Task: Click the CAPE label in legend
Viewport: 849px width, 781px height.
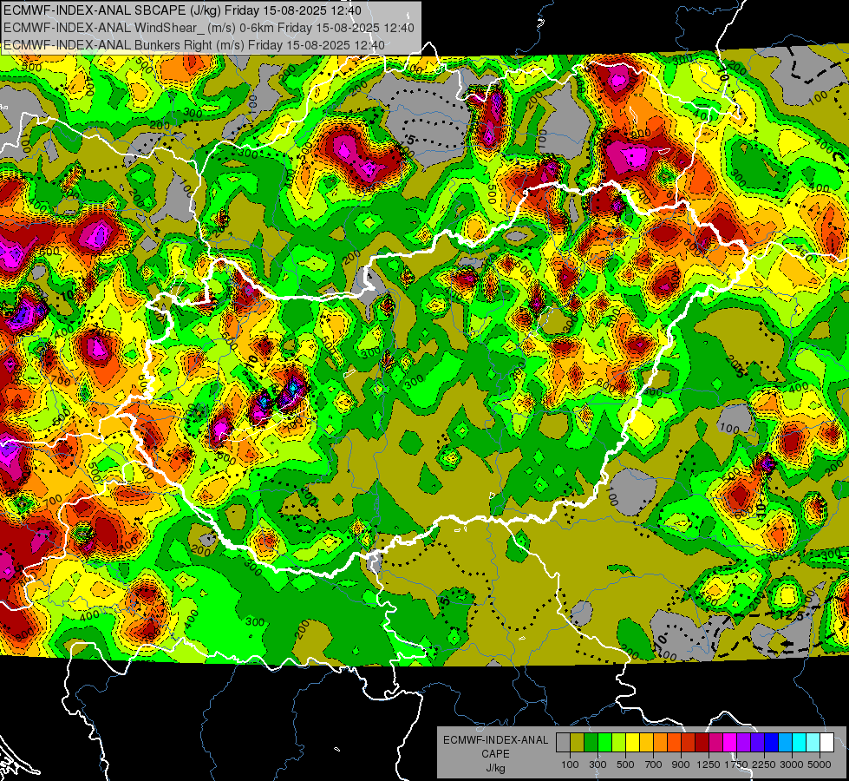Action: (495, 753)
